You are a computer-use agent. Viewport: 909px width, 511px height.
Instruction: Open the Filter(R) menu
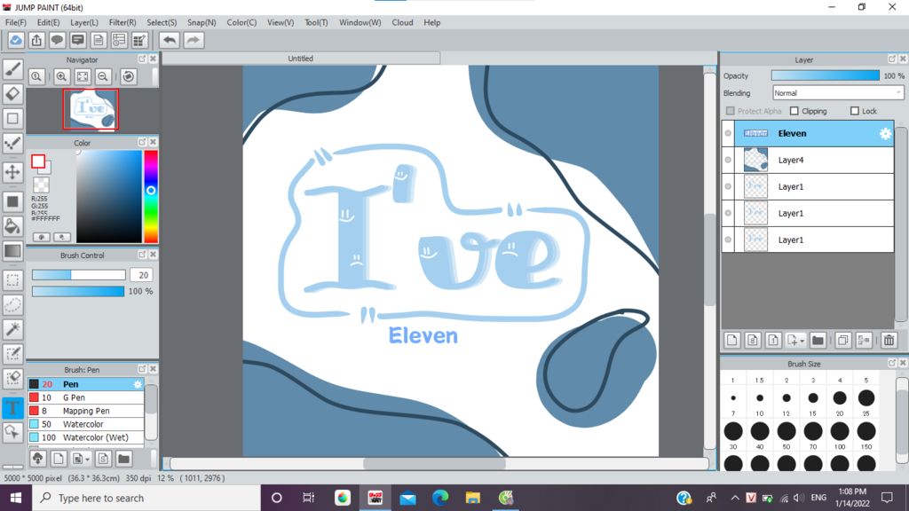[x=123, y=22]
